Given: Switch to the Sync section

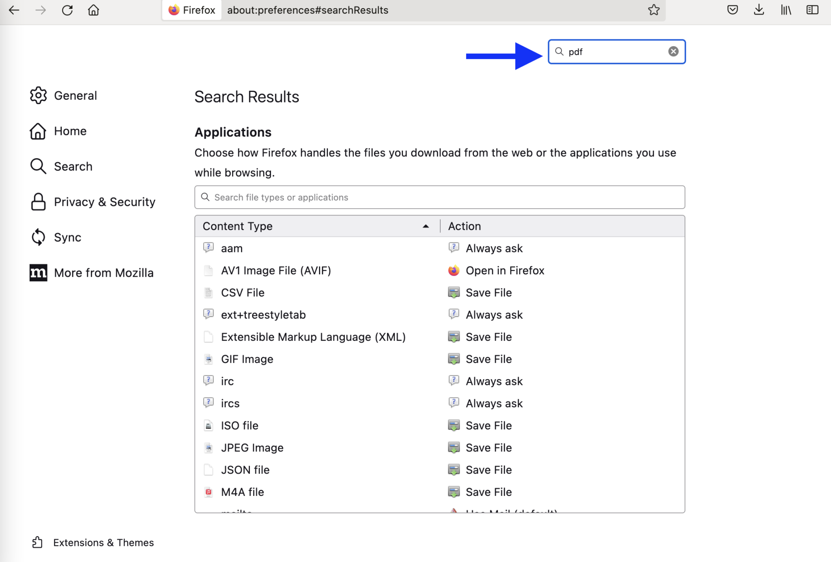Looking at the screenshot, I should tap(67, 237).
